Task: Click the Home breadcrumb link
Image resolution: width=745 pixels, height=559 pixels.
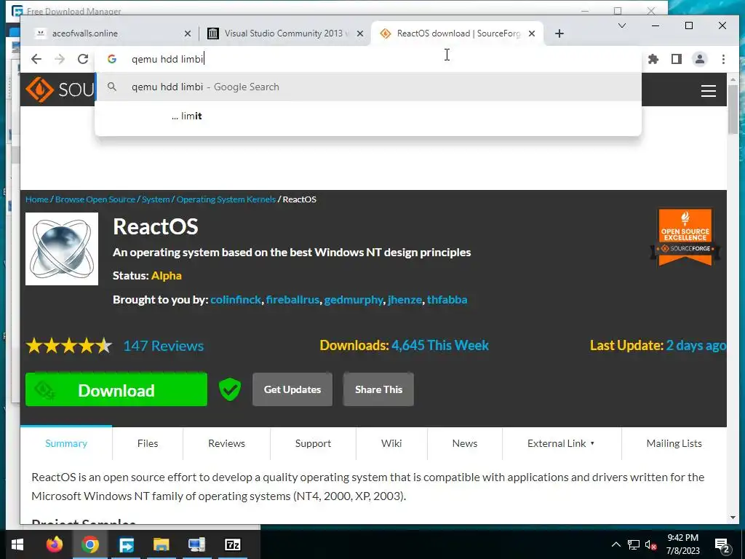Action: coord(36,199)
